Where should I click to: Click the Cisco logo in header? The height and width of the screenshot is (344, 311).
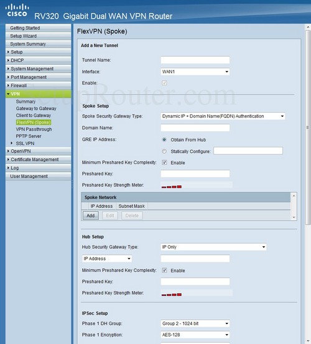coord(17,11)
